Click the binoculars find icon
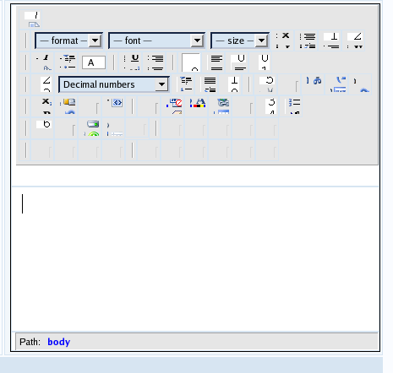393x373 pixels. (318, 81)
